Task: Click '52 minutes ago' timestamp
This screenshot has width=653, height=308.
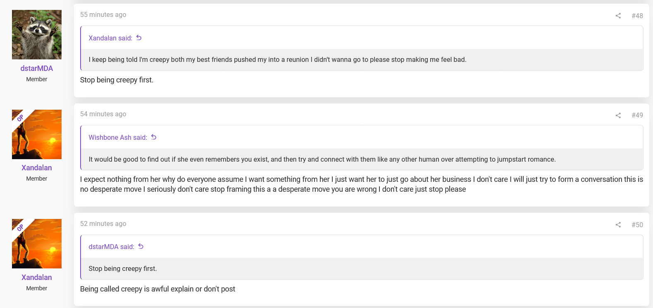Action: pyautogui.click(x=103, y=223)
